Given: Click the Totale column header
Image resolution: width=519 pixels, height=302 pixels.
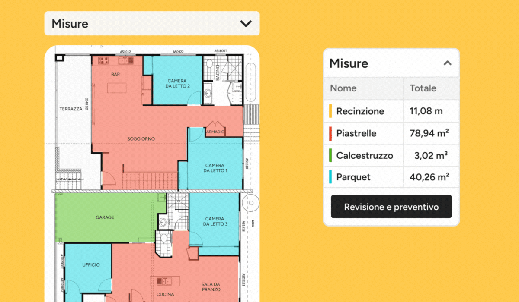Looking at the screenshot, I should pyautogui.click(x=423, y=88).
